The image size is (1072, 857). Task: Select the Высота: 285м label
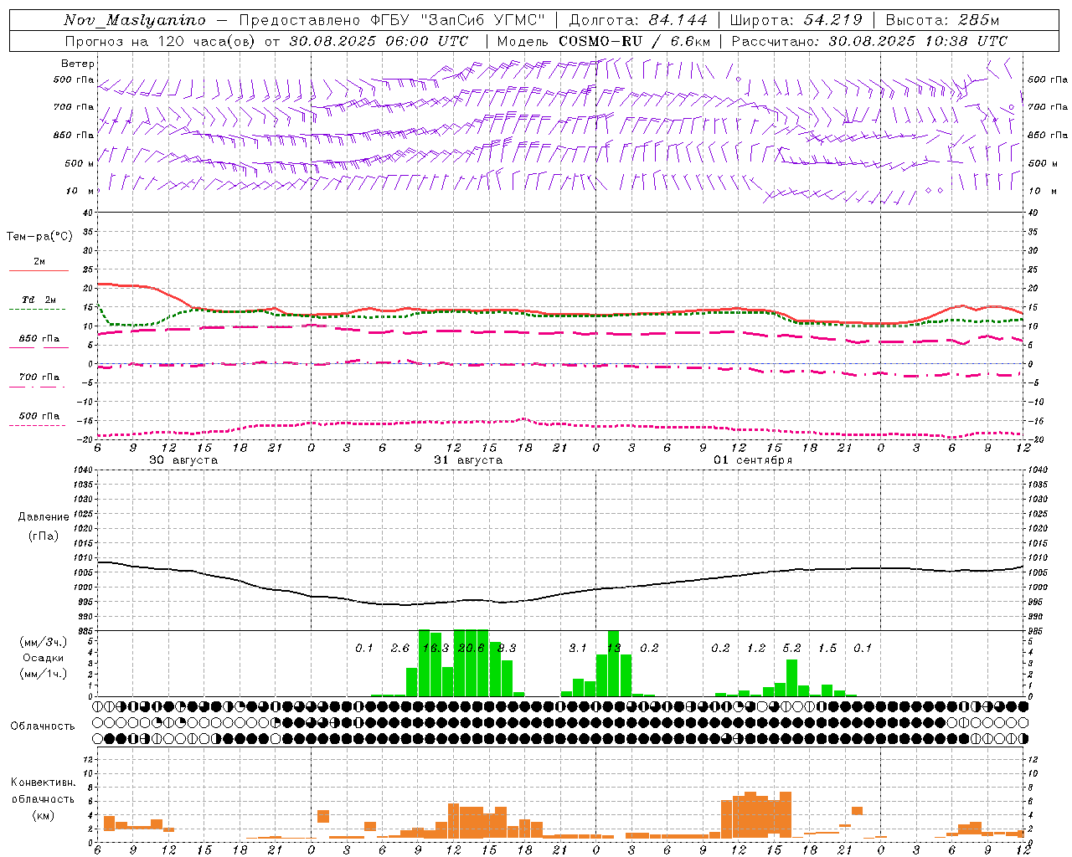pos(942,20)
